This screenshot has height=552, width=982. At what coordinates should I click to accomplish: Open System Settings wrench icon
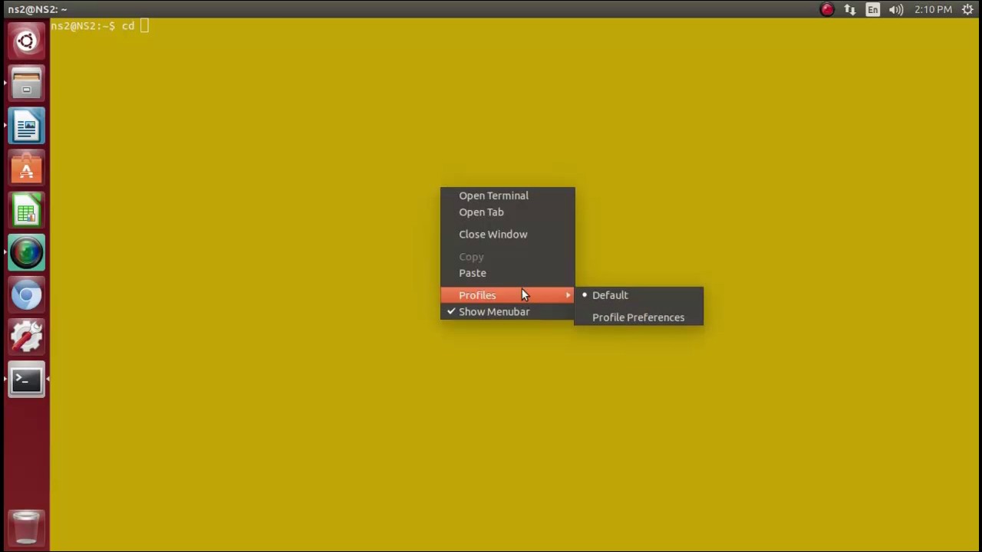26,337
